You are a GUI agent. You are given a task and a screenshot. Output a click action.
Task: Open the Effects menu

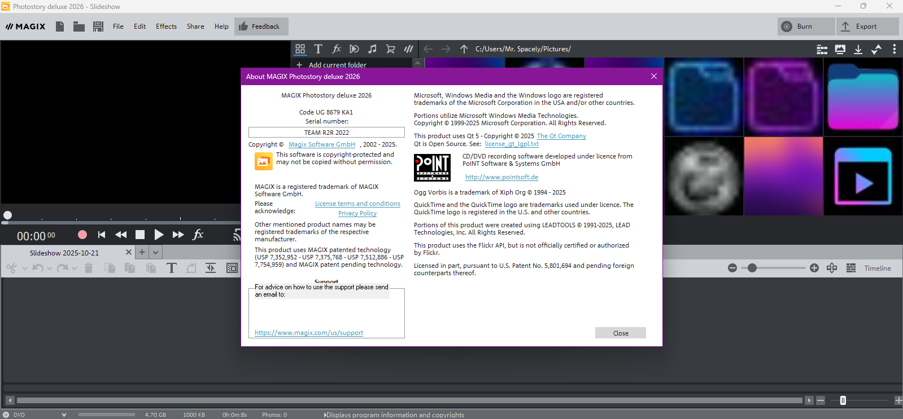166,27
